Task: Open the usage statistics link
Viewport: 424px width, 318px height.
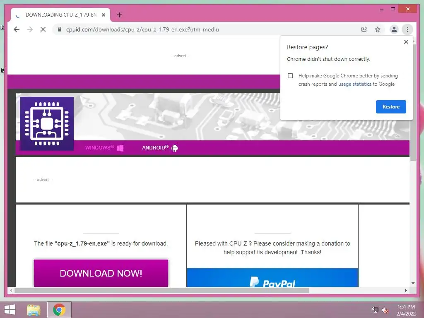Action: click(x=354, y=84)
